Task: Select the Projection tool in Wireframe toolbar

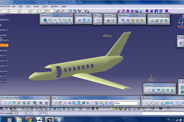Action: tap(162, 103)
